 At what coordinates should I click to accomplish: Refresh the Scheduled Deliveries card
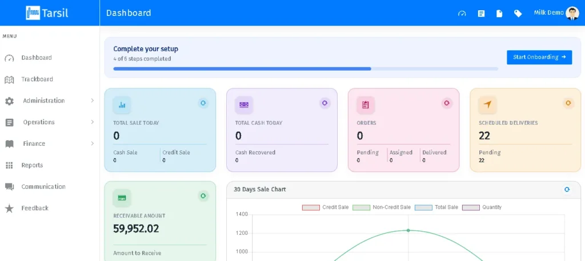568,103
